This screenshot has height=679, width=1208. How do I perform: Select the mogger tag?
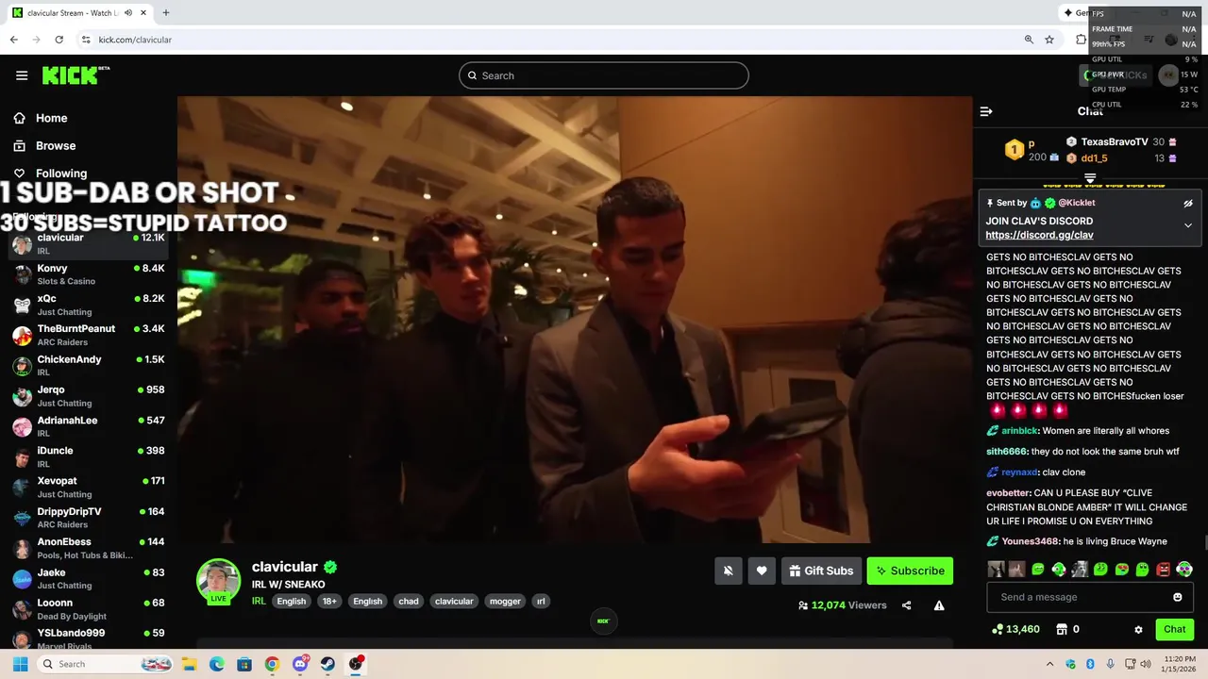pos(505,601)
